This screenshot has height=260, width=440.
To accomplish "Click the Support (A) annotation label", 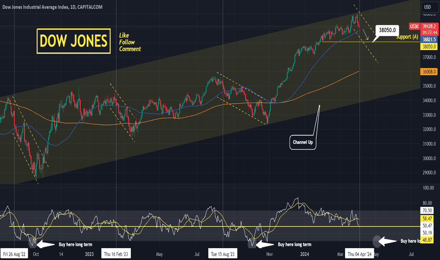I will pos(407,37).
